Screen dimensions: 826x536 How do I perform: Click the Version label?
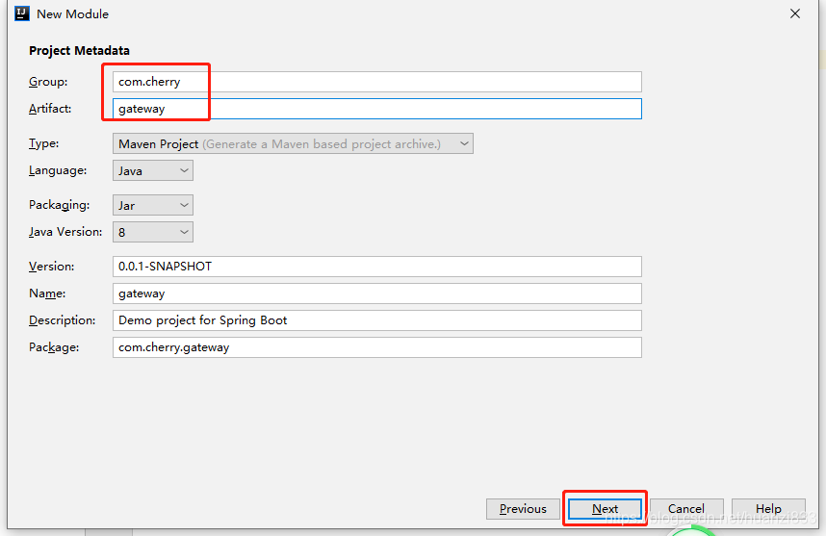(x=52, y=267)
